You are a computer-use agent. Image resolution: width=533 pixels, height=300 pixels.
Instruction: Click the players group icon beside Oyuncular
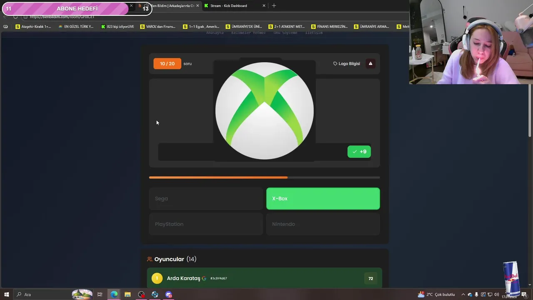150,259
